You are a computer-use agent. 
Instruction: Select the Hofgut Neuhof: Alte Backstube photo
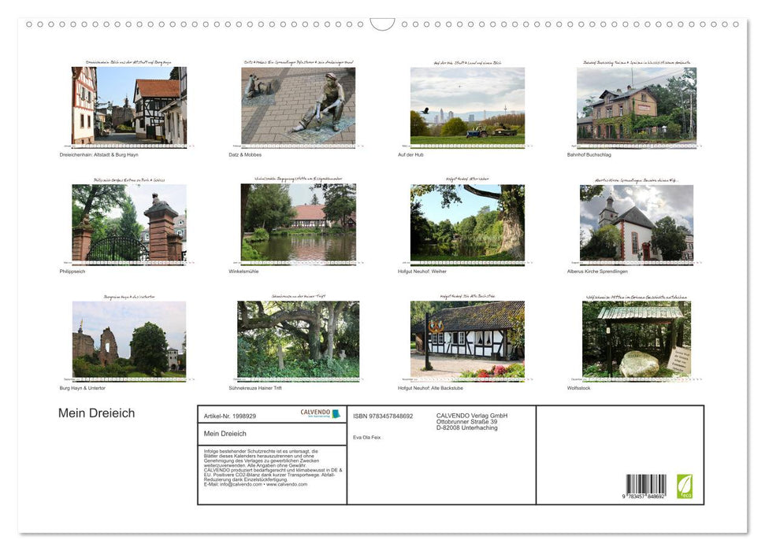tap(466, 339)
